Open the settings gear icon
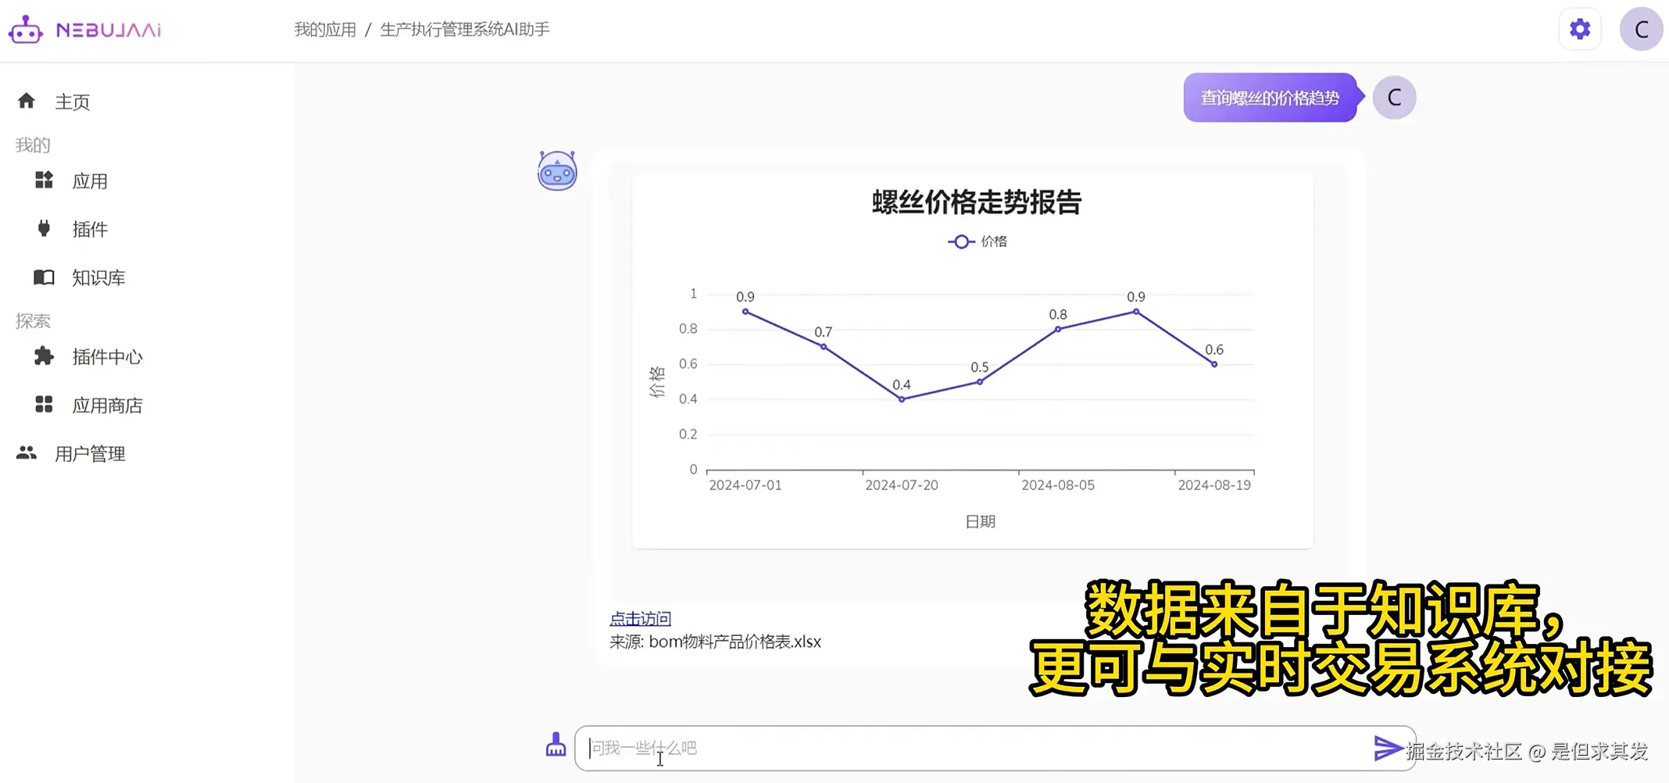The width and height of the screenshot is (1669, 783). click(1579, 28)
